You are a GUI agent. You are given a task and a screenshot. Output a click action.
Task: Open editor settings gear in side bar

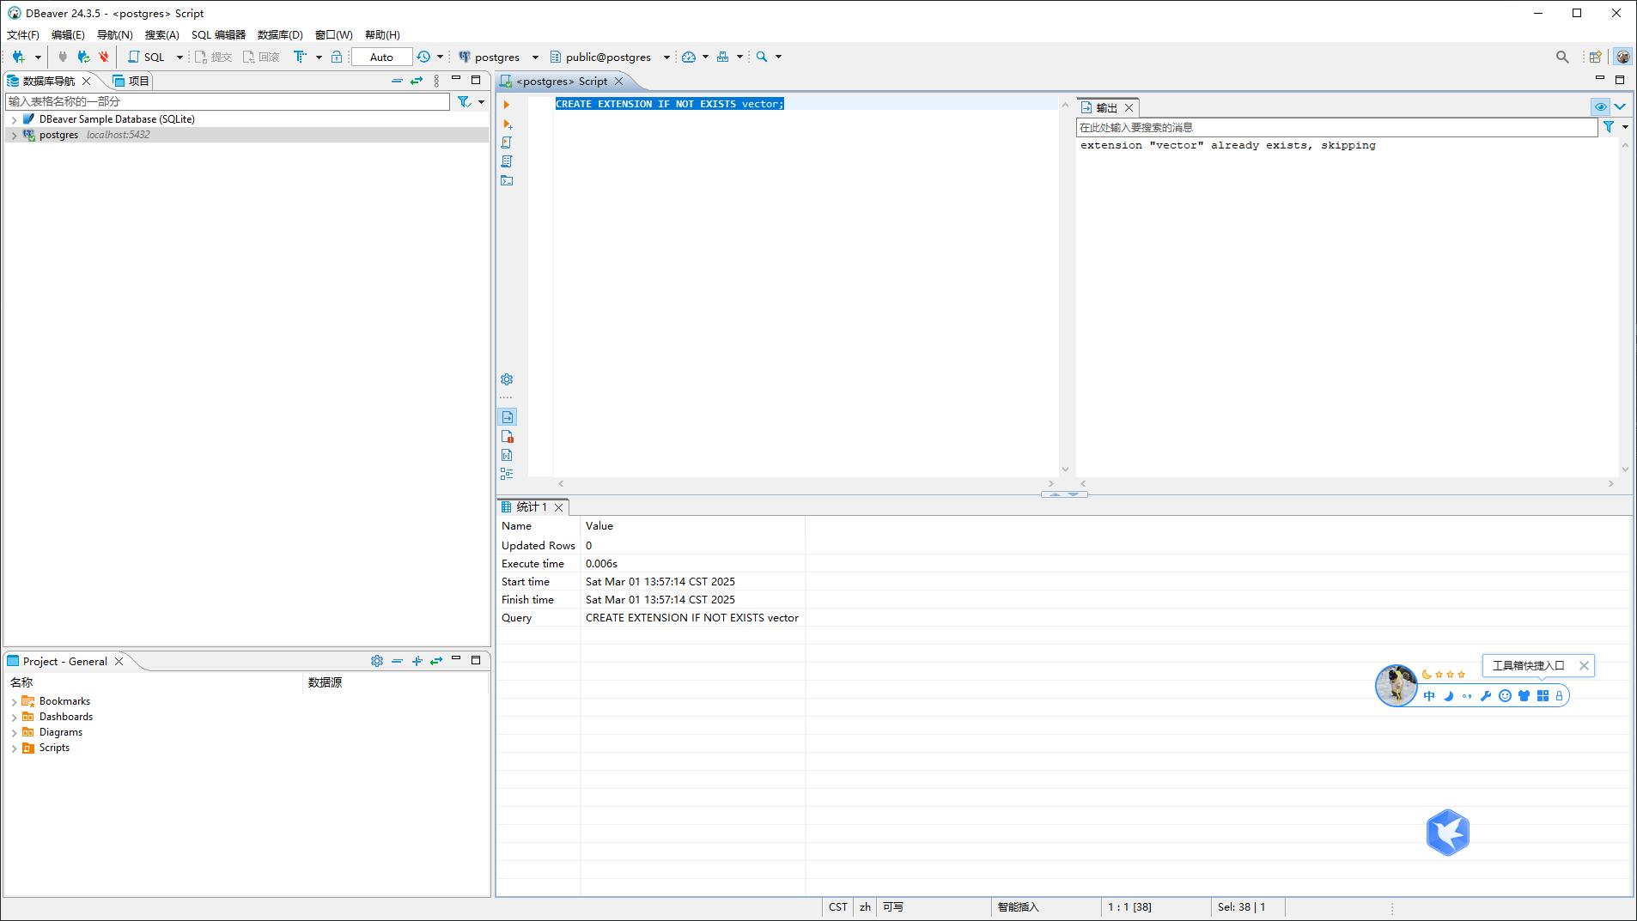click(x=507, y=379)
